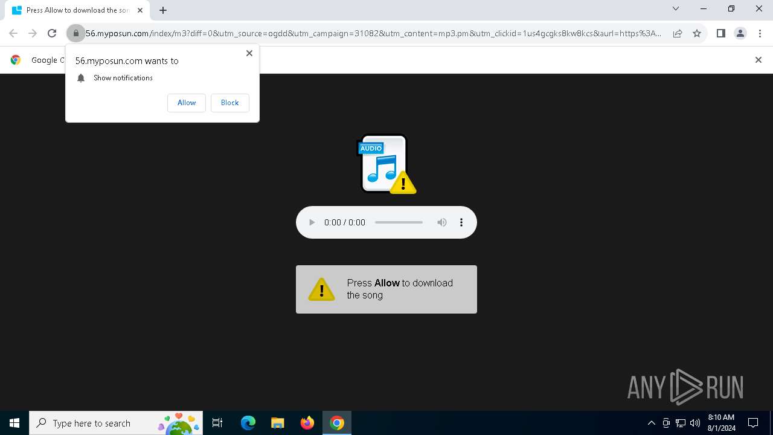
Task: Block notifications from 56.myposun.com
Action: tap(230, 103)
